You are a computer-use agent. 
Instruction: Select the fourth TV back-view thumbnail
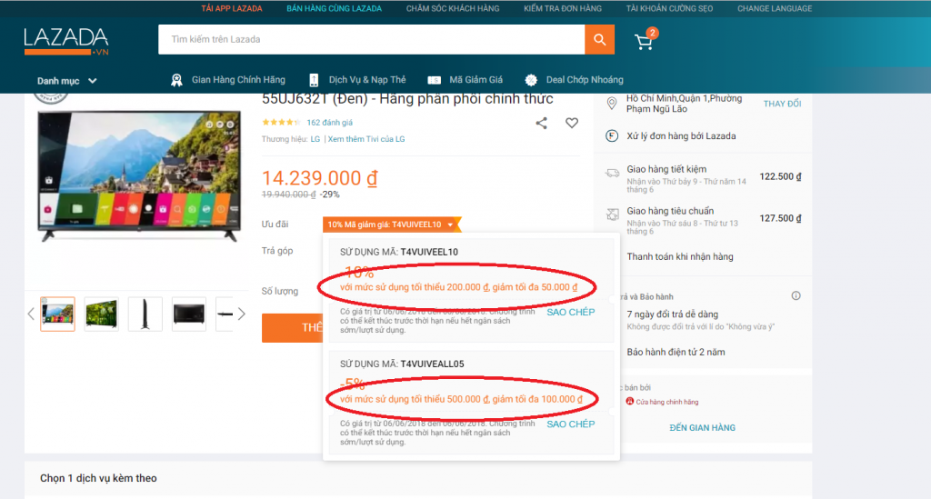tap(189, 314)
